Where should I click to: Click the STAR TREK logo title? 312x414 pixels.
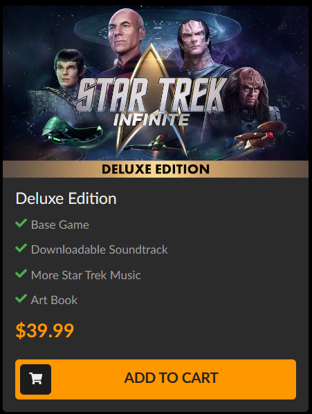click(x=151, y=95)
